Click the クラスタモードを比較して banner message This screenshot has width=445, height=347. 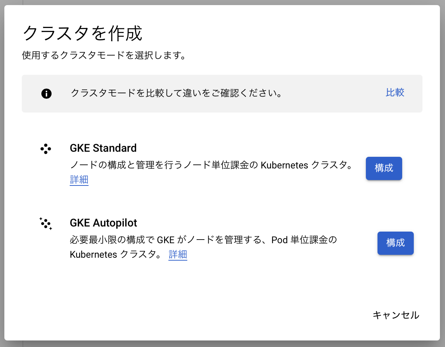click(176, 93)
